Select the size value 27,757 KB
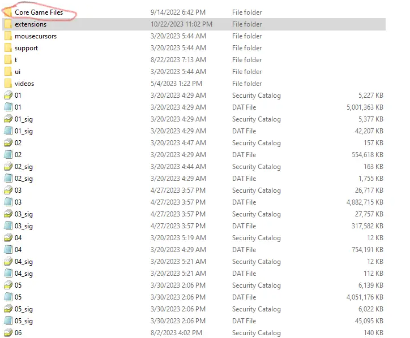Image resolution: width=410 pixels, height=338 pixels. (369, 214)
